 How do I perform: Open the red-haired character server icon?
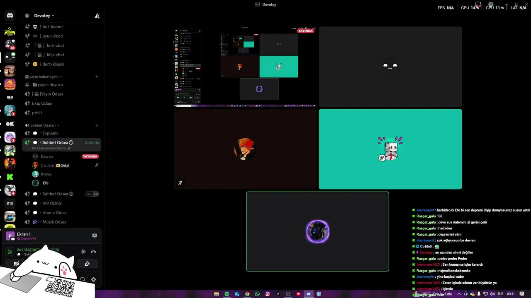tap(10, 163)
